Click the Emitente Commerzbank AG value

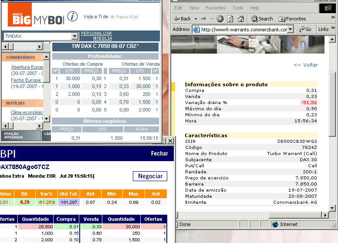pos(295,202)
